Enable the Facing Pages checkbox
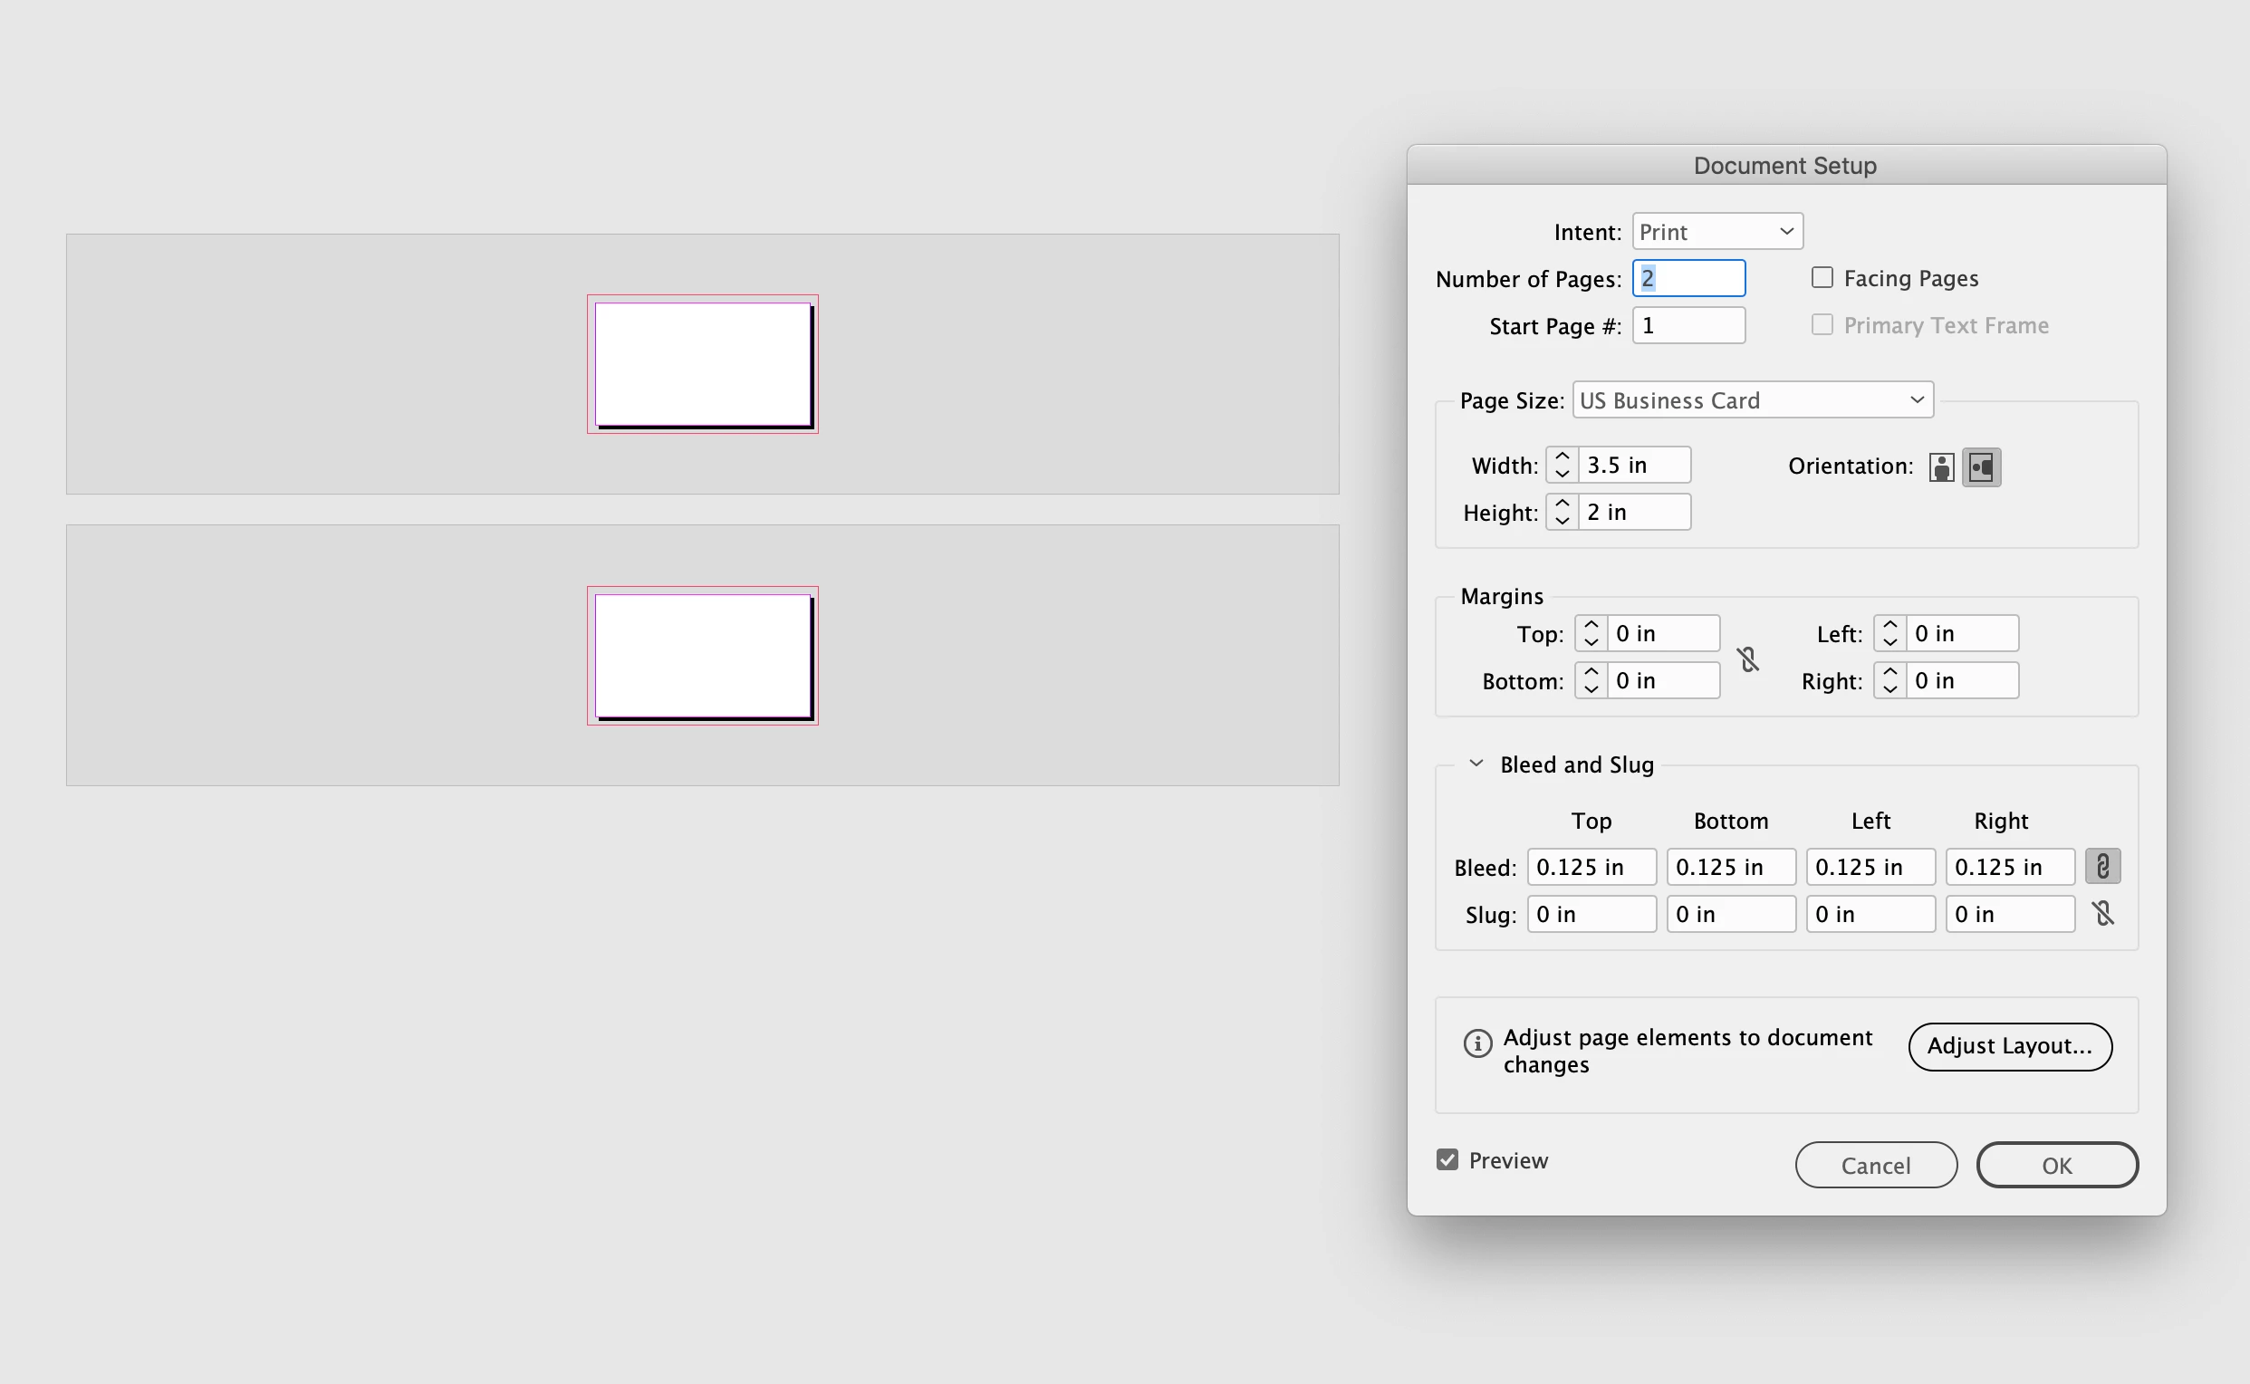The image size is (2250, 1384). [1822, 277]
